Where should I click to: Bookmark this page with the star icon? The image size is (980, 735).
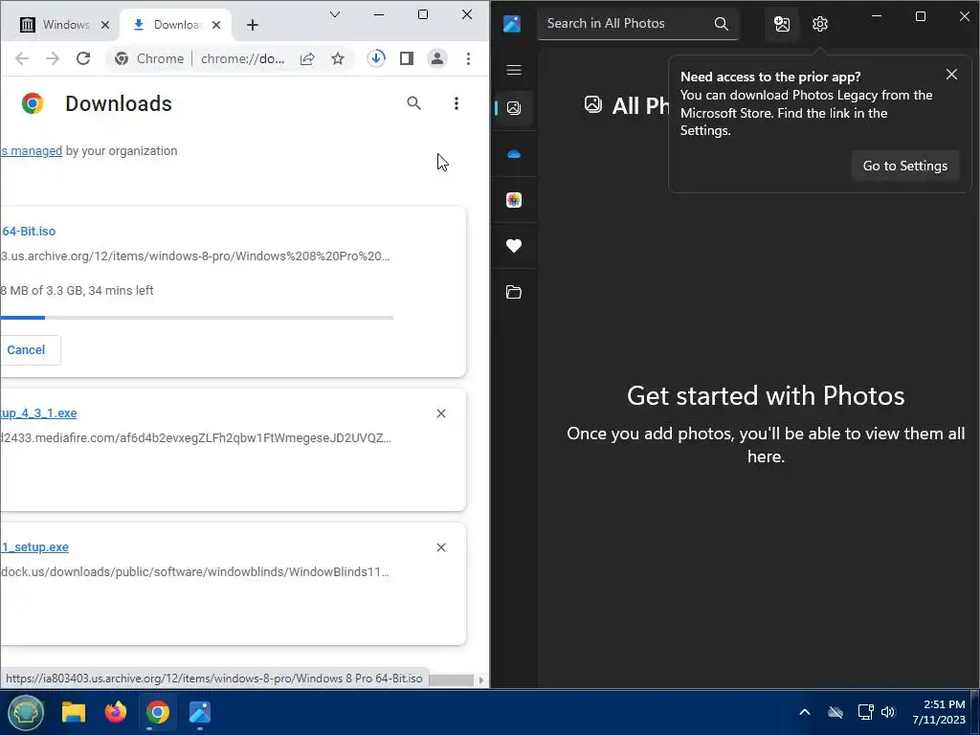point(338,58)
